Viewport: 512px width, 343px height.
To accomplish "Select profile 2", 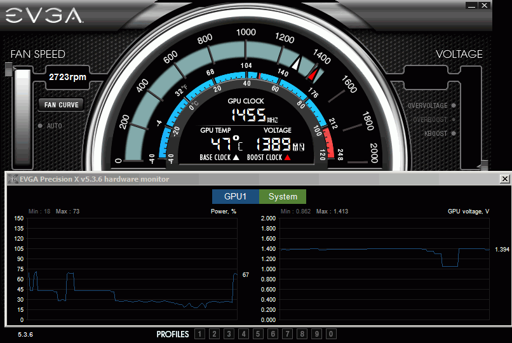I will pyautogui.click(x=214, y=334).
